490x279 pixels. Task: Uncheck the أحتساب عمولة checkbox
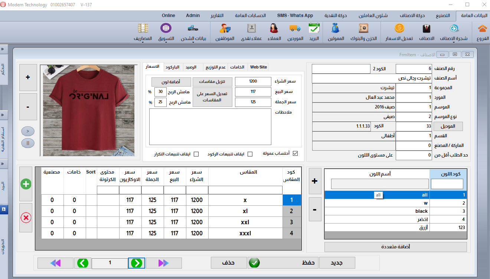pos(295,154)
